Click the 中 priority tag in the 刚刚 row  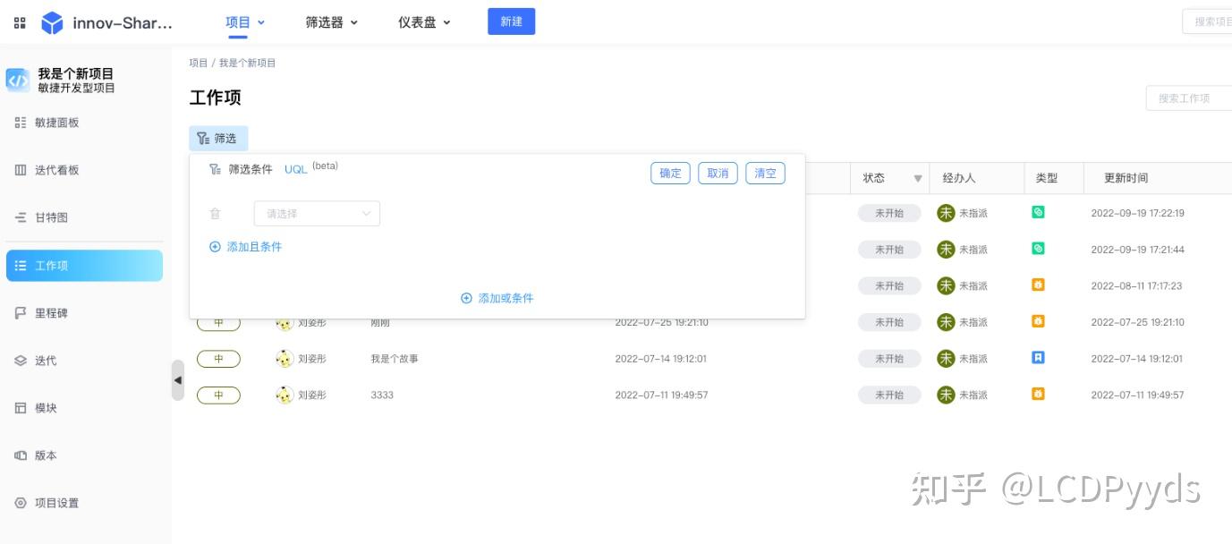tap(218, 324)
